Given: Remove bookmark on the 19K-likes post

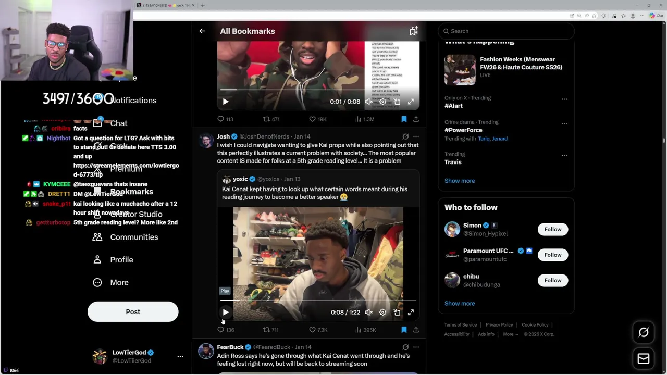Looking at the screenshot, I should pyautogui.click(x=404, y=119).
